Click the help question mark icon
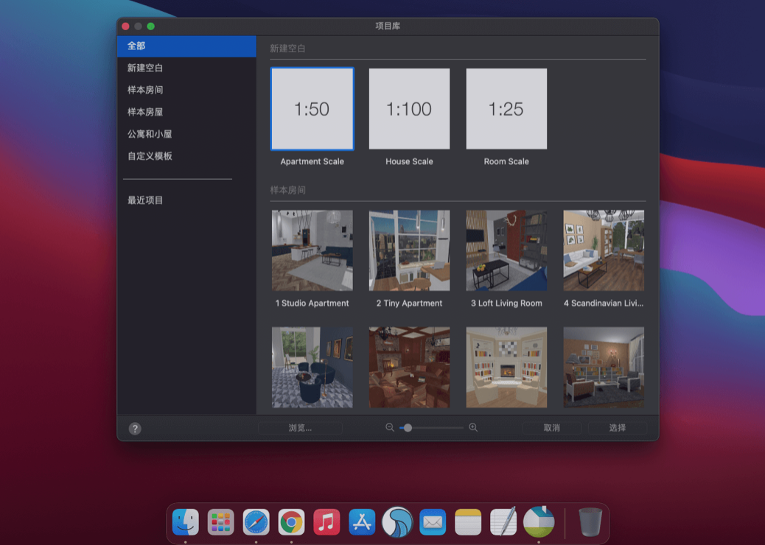 click(134, 427)
